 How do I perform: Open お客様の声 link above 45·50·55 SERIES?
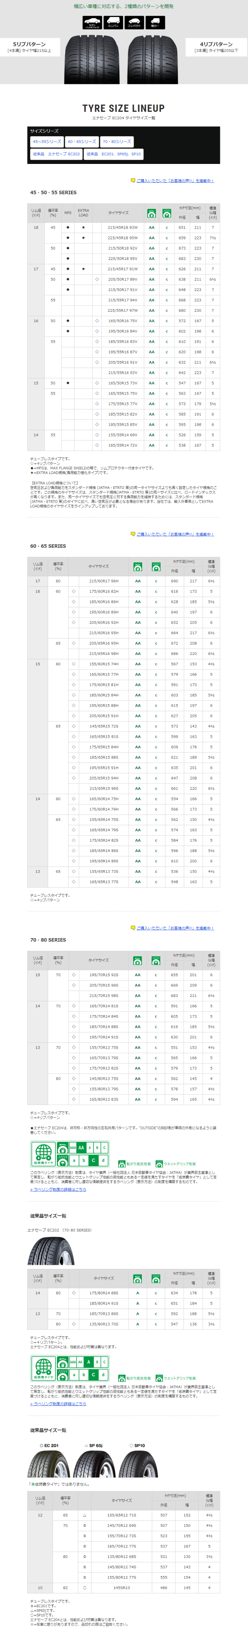pyautogui.click(x=175, y=181)
